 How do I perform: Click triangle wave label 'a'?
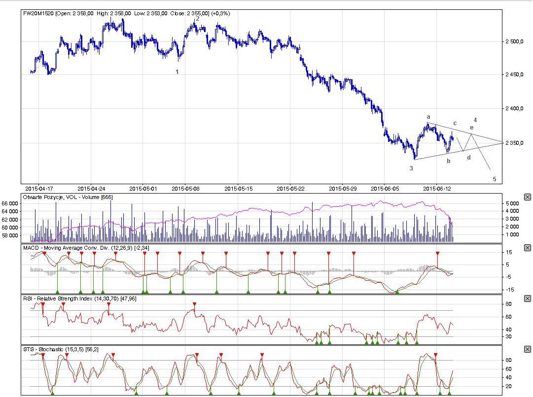click(x=428, y=117)
